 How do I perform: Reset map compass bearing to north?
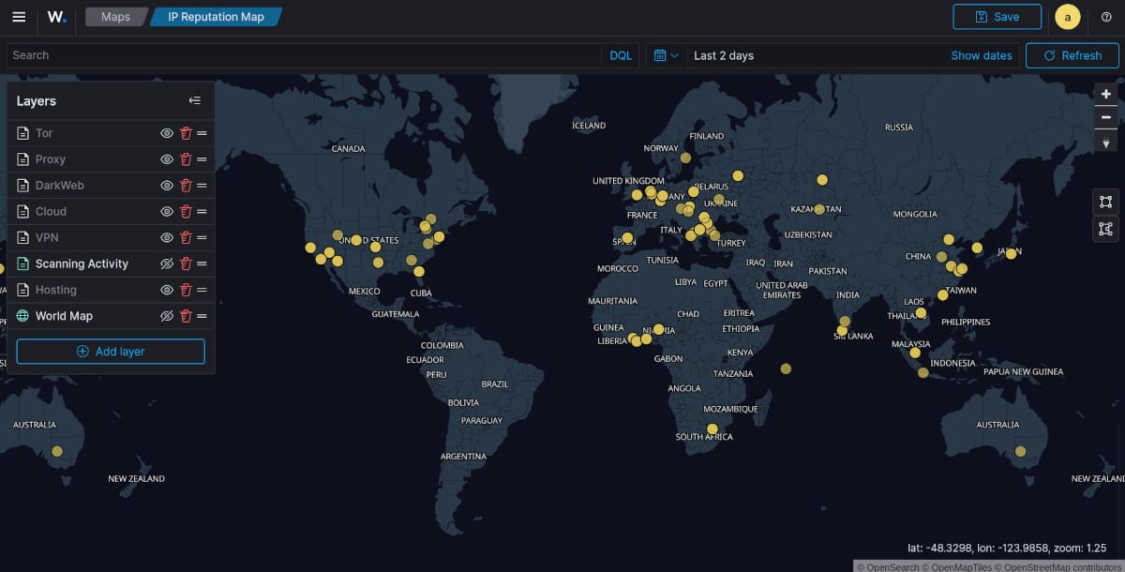point(1106,142)
